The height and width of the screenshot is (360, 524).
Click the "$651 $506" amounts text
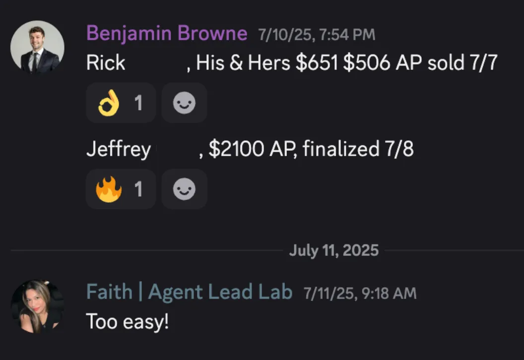coord(343,62)
